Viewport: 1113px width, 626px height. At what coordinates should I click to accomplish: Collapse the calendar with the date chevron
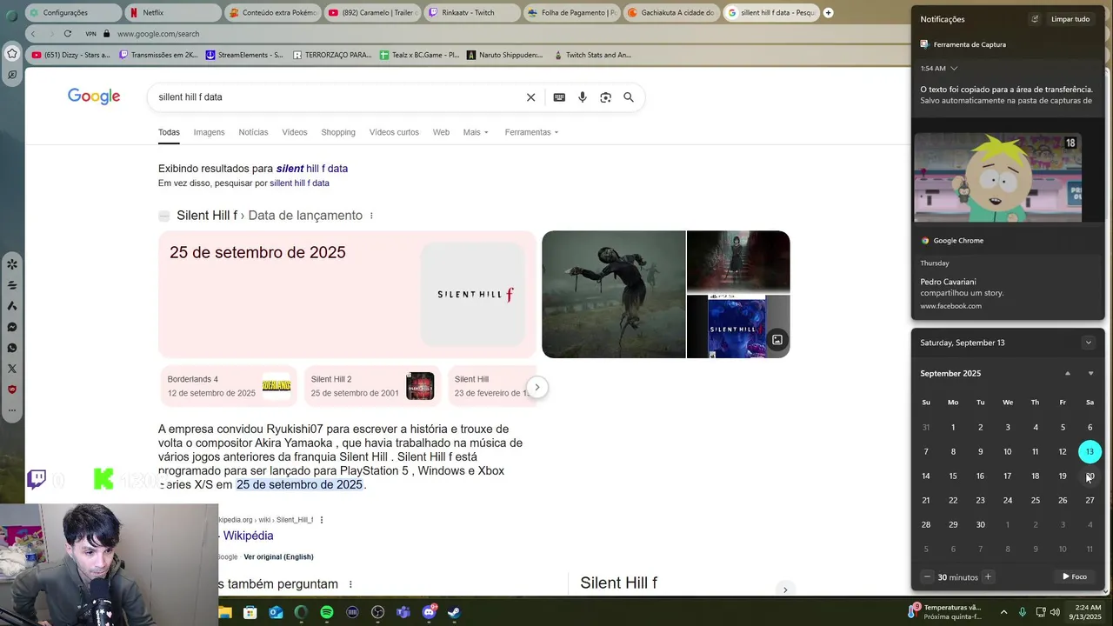coord(1088,343)
